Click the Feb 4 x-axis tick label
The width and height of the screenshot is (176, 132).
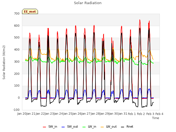click(159, 114)
